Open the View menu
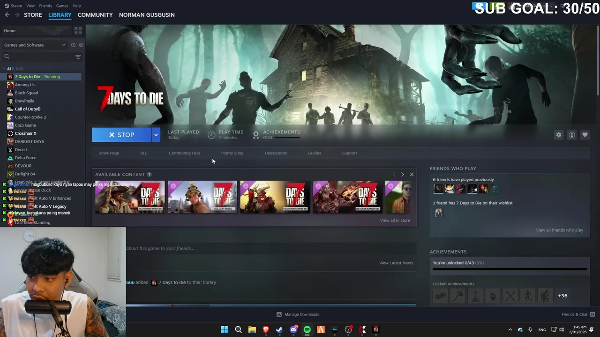 [x=30, y=6]
